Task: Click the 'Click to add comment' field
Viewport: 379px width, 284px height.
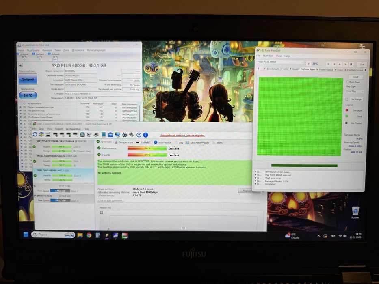Action: 179,201
